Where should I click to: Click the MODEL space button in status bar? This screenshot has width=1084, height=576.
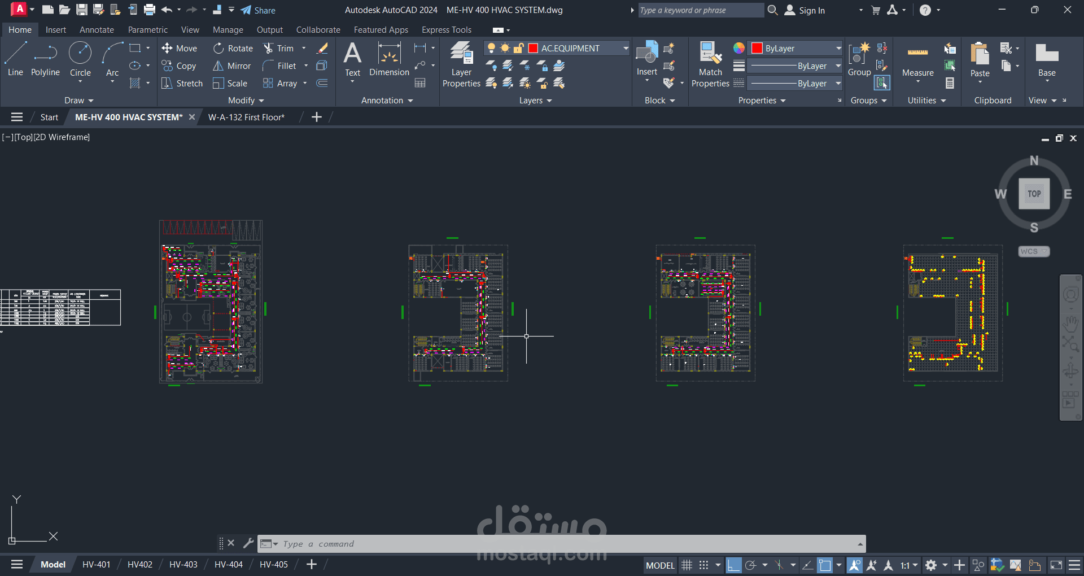(660, 565)
